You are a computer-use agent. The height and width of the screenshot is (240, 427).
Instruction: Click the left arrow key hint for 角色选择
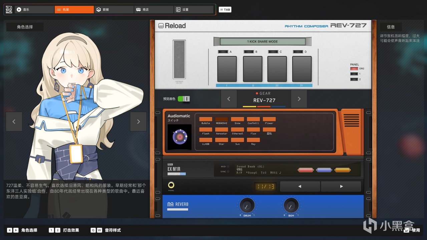tap(10, 230)
